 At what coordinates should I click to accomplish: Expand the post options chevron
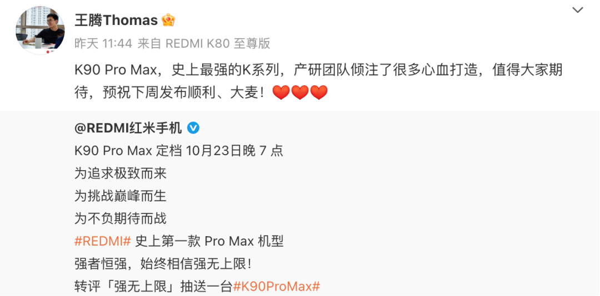577,11
